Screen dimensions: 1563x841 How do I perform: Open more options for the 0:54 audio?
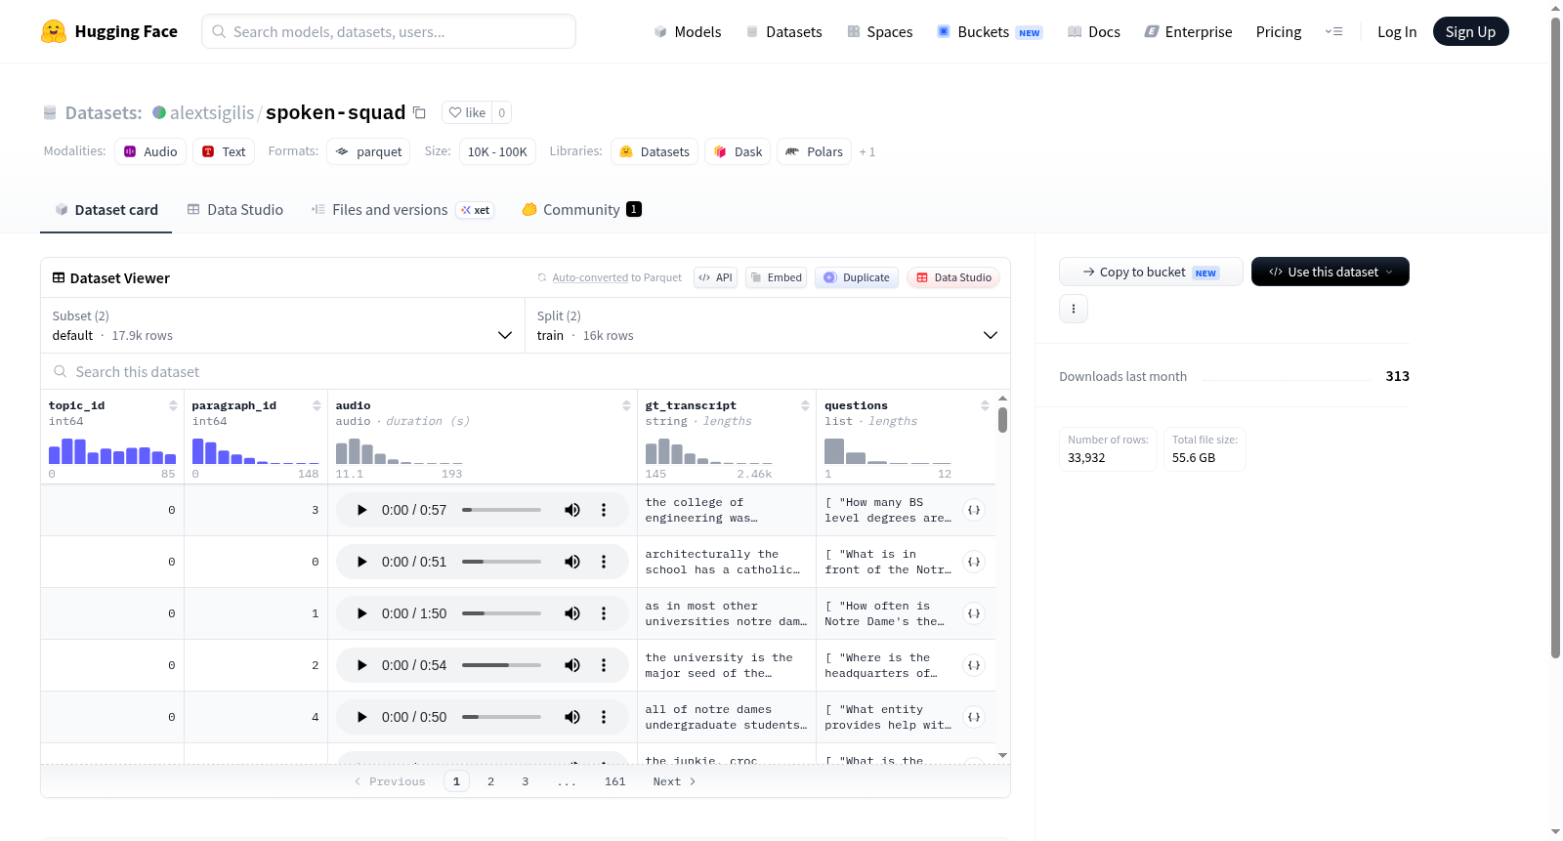(x=604, y=665)
